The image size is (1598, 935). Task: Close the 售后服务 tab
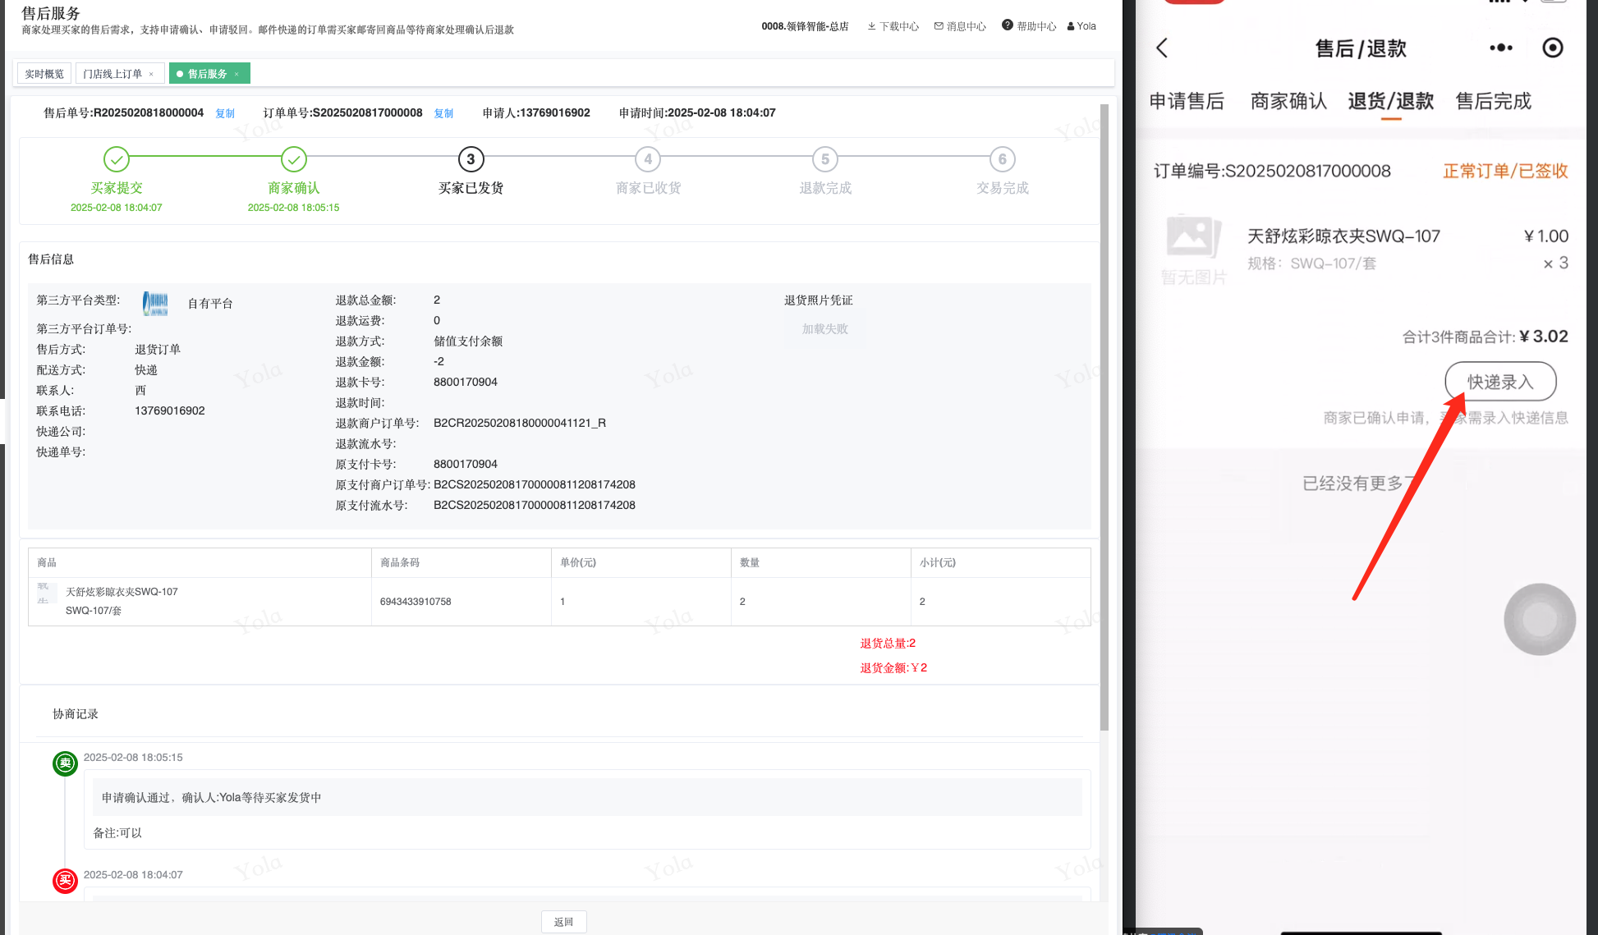point(236,74)
